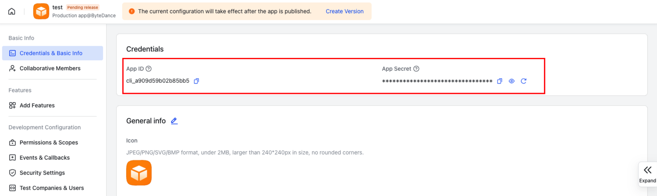Open Add Features section

pyautogui.click(x=37, y=105)
